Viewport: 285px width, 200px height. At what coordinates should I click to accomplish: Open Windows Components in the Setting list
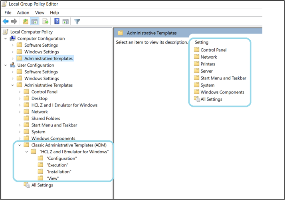click(222, 92)
